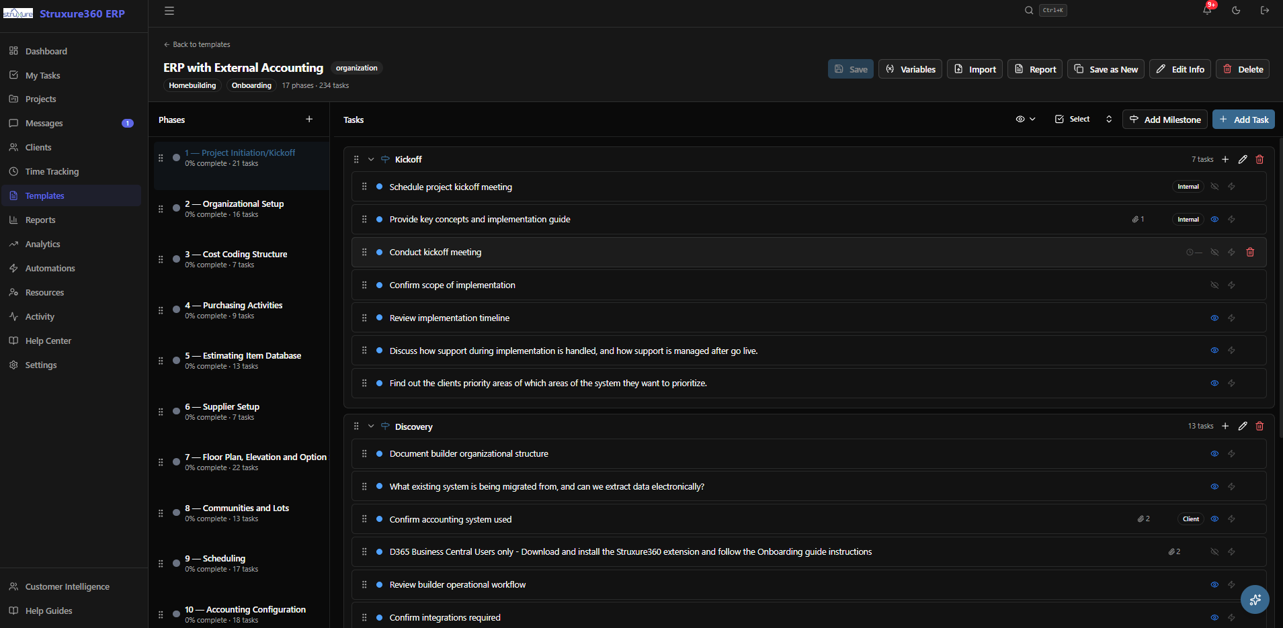Open the visibility filter dropdown in Tasks header
The image size is (1283, 628).
click(x=1026, y=119)
